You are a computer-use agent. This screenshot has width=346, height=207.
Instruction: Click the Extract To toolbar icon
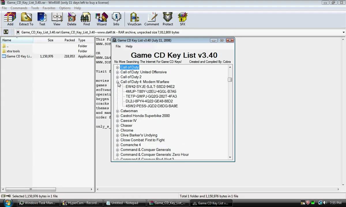click(x=26, y=19)
